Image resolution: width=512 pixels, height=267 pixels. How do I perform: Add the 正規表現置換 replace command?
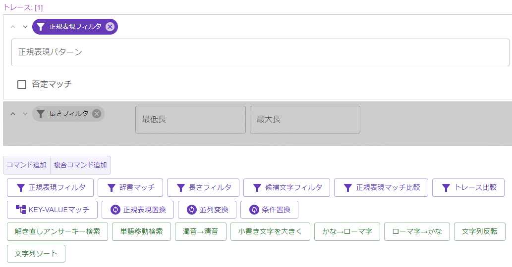point(138,210)
